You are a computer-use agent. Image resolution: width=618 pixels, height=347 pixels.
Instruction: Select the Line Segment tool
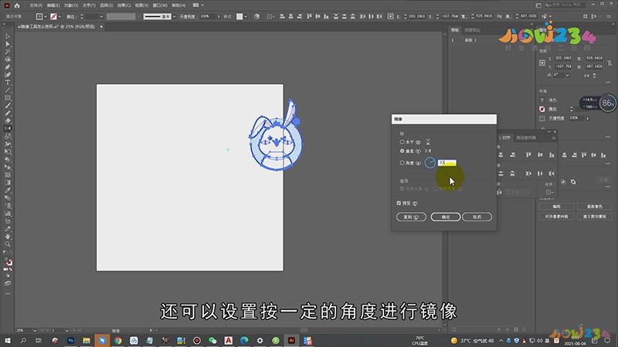[8, 90]
